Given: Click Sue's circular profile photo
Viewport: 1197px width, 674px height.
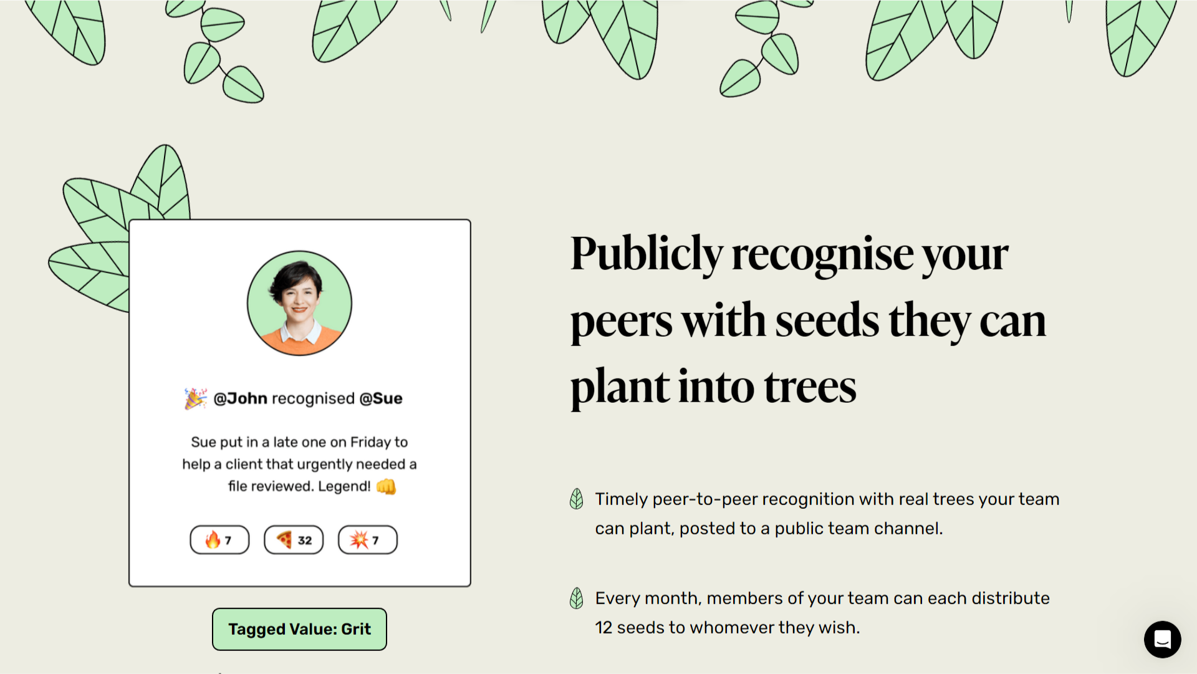Looking at the screenshot, I should pyautogui.click(x=299, y=303).
